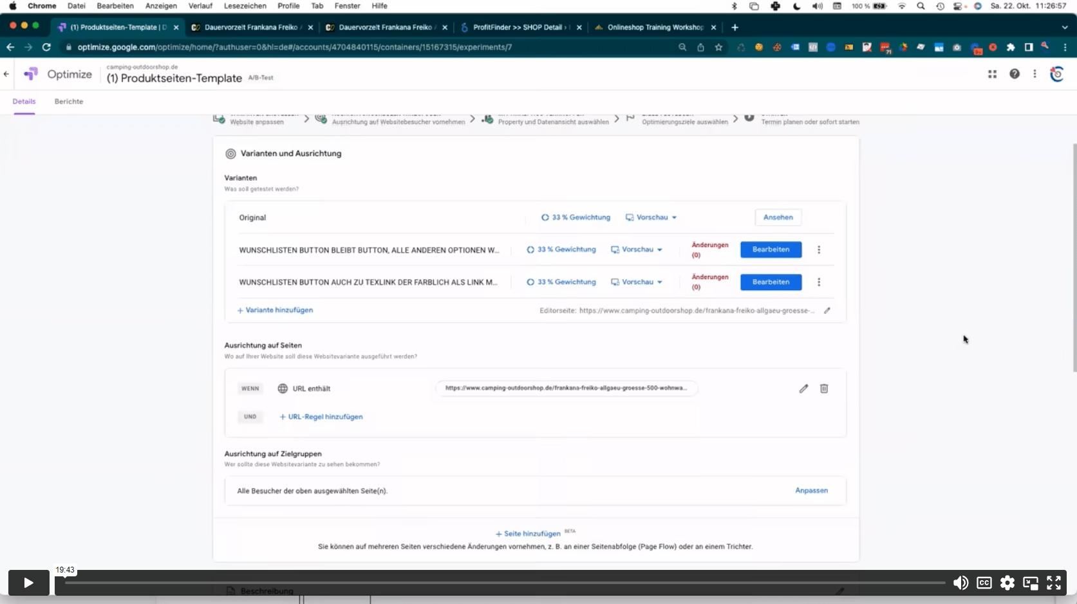Toggle closed captions on the video
The height and width of the screenshot is (604, 1077).
click(x=984, y=583)
